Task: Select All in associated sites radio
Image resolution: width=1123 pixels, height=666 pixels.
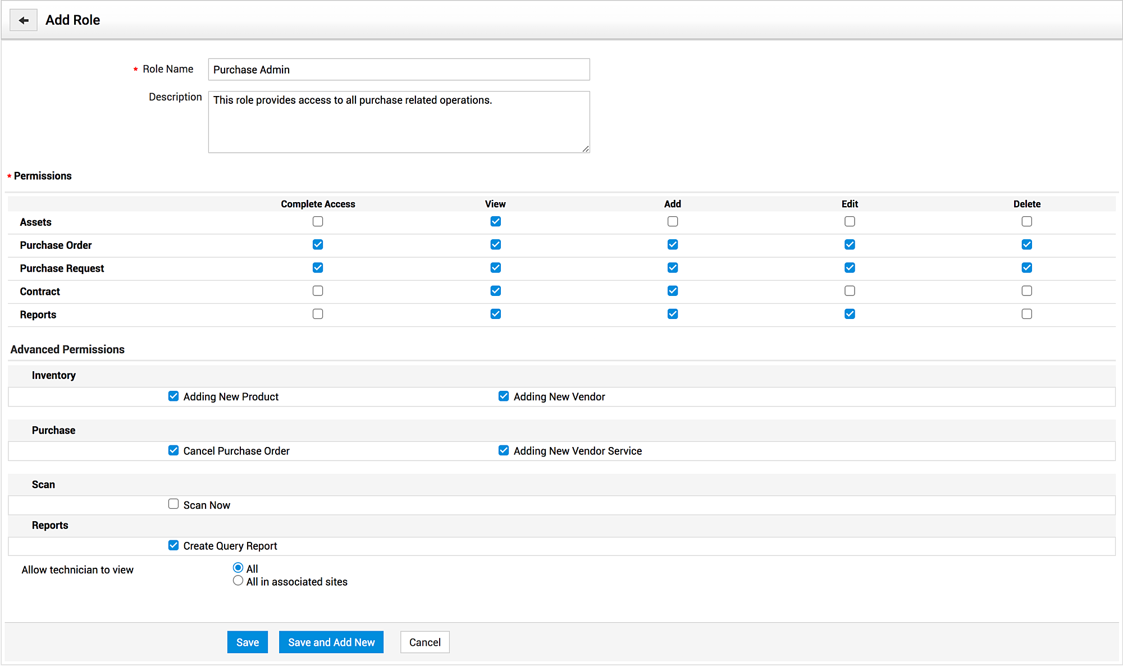Action: [x=238, y=581]
